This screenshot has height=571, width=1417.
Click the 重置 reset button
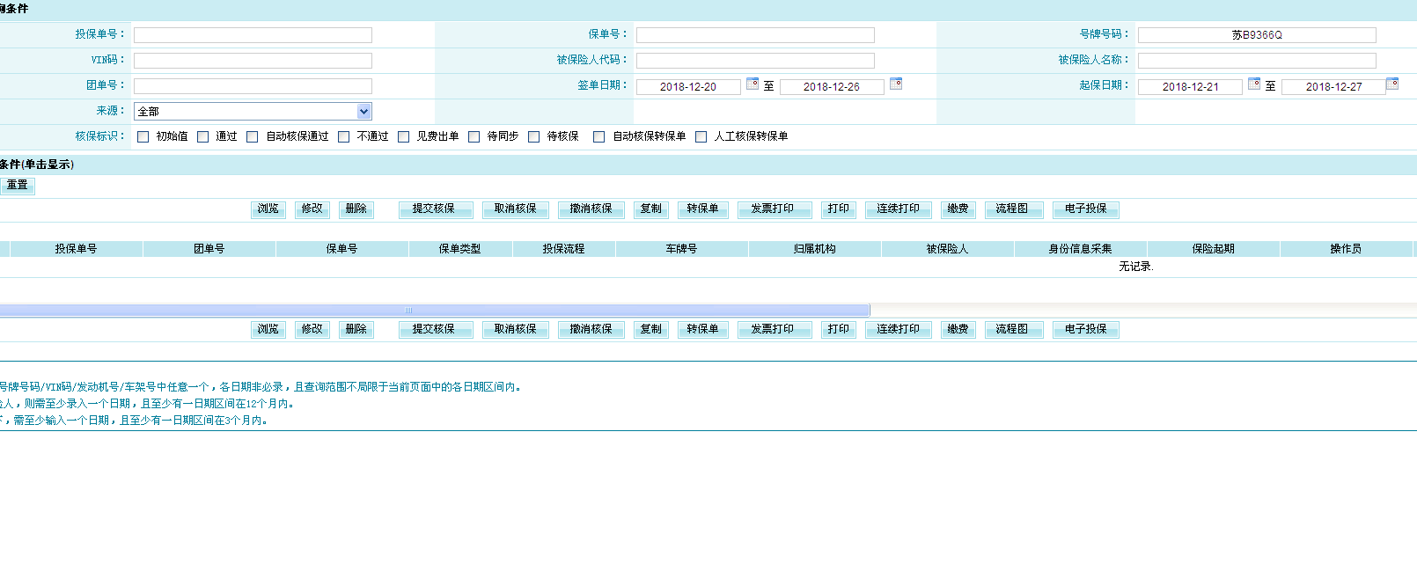point(18,186)
